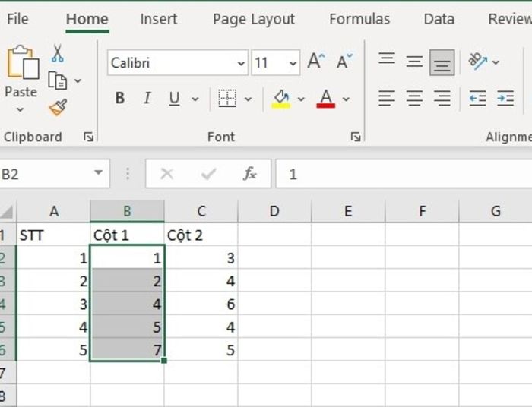Click the Borders icon
Viewport: 532px width, 407px height.
tap(227, 99)
